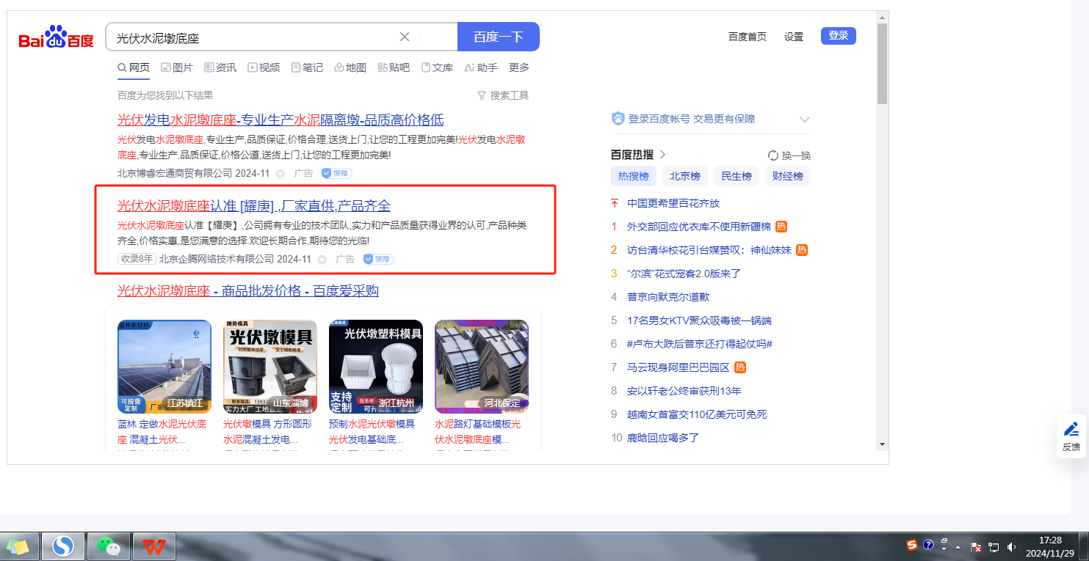Open WeChat from the taskbar
1089x561 pixels.
109,546
